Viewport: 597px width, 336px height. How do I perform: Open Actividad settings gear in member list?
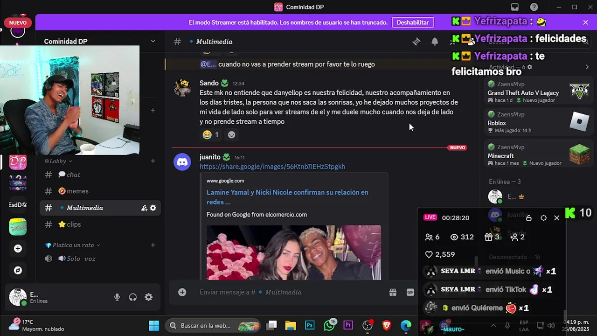529,67
